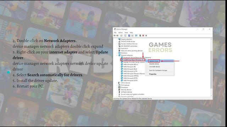Click the WAN Miniport (PPPOE) adapter icon

coord(122,76)
